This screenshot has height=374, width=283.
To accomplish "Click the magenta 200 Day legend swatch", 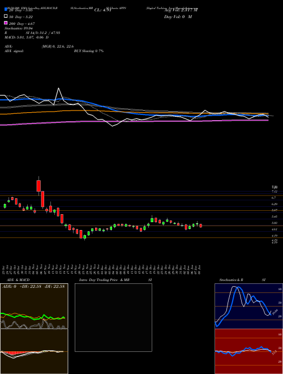I will coord(6,23).
